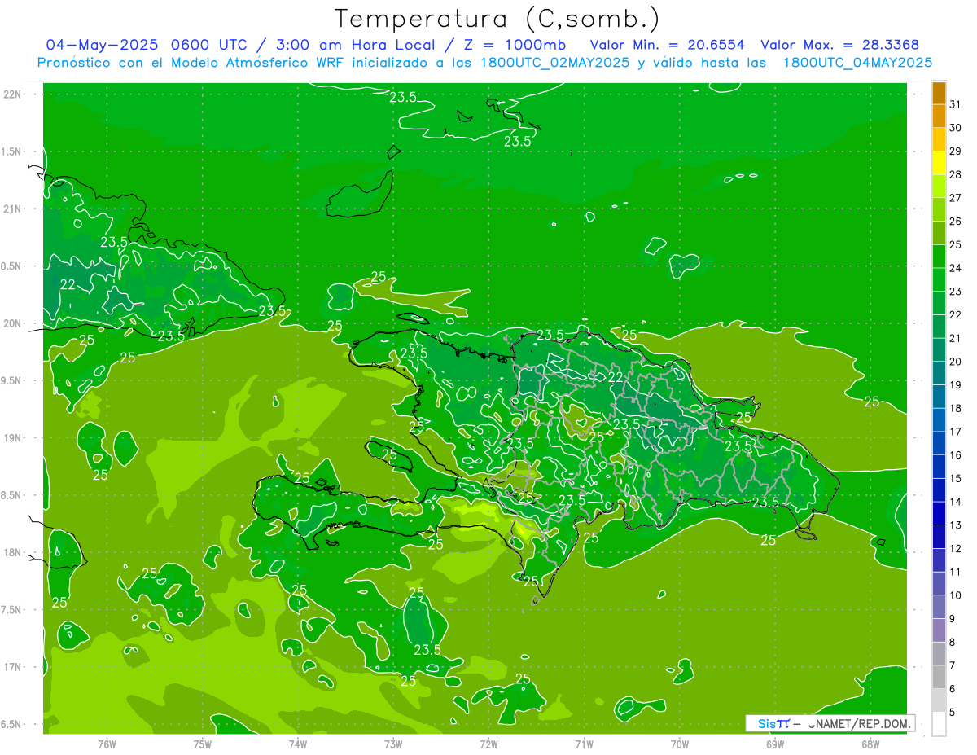
Task: Pick the blue legend swatch between 15 and 16
Action: click(x=939, y=467)
